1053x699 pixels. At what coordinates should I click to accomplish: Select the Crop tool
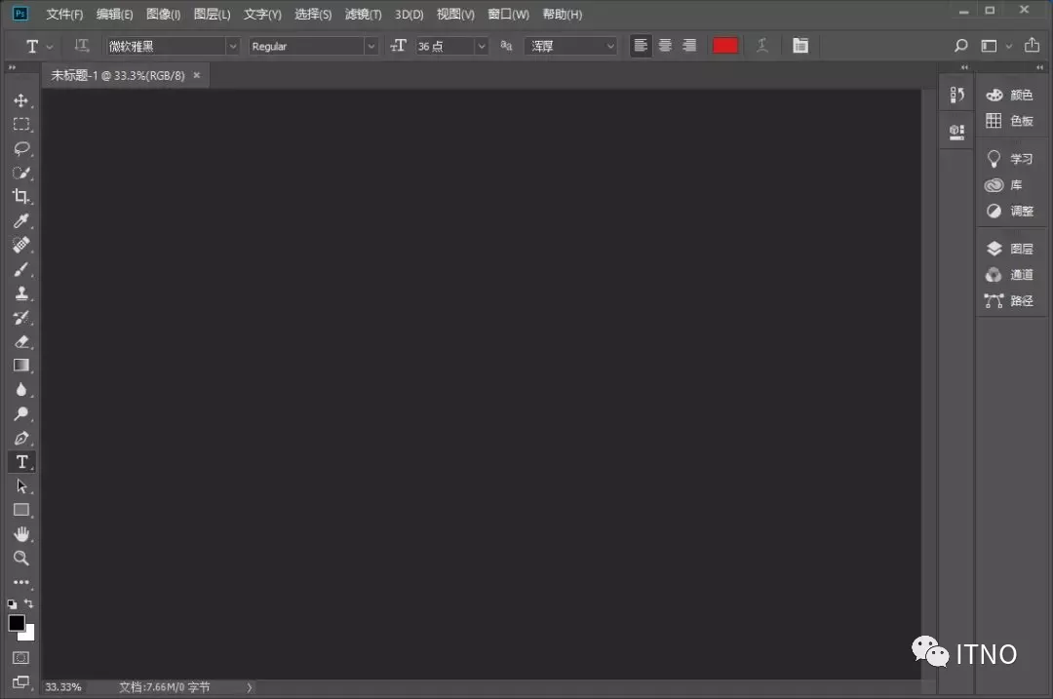pyautogui.click(x=20, y=197)
